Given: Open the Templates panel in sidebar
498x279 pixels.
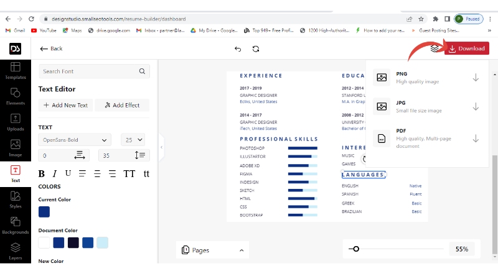Looking at the screenshot, I should pos(16,71).
